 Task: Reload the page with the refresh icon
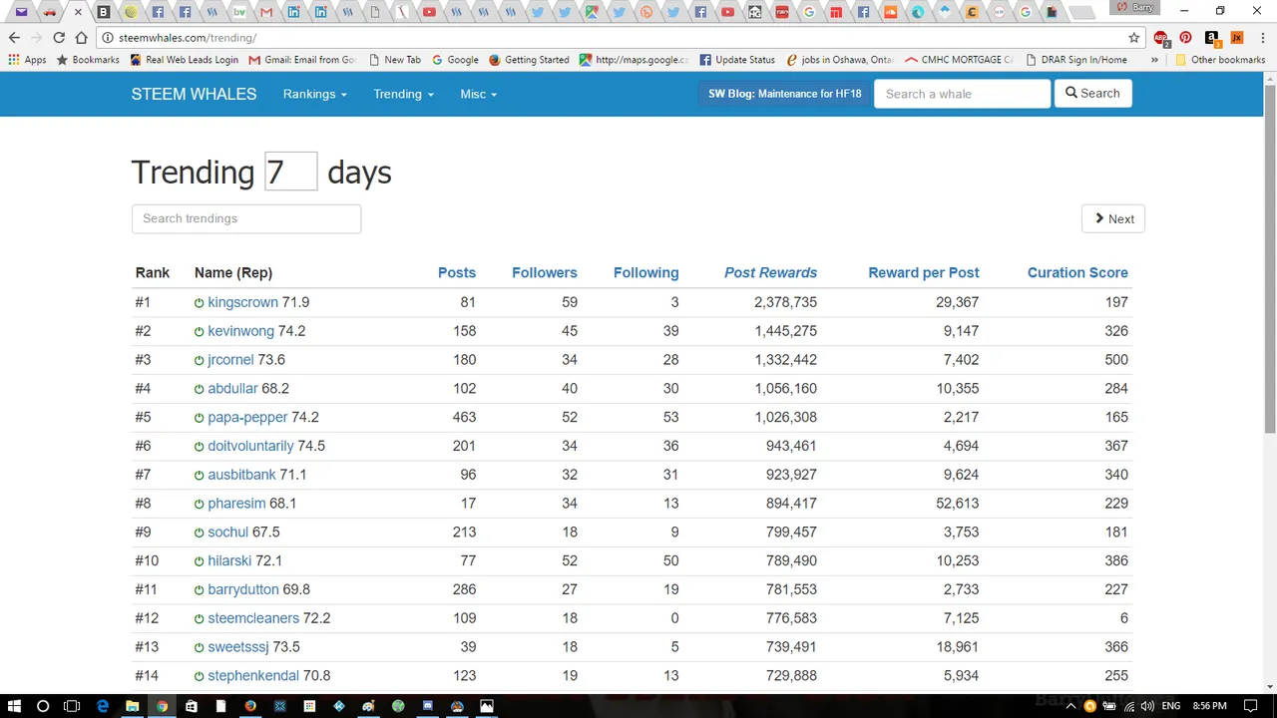click(59, 37)
